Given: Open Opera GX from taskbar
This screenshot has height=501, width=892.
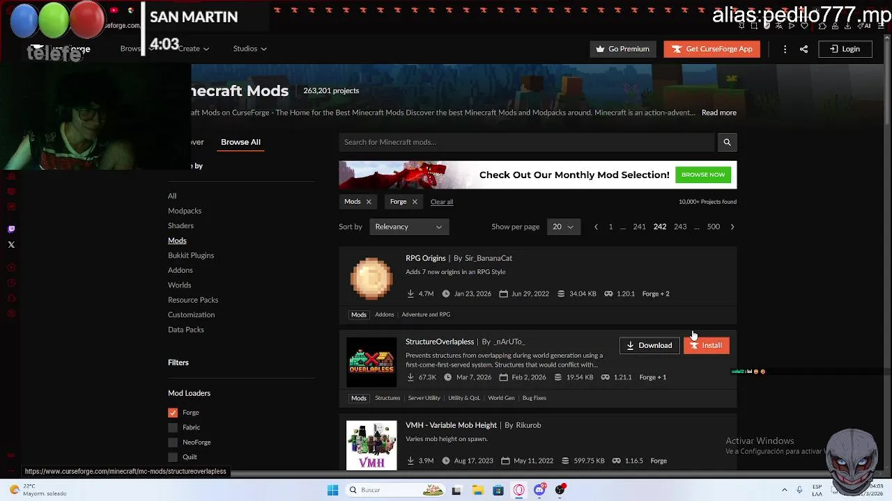Looking at the screenshot, I should pos(518,490).
